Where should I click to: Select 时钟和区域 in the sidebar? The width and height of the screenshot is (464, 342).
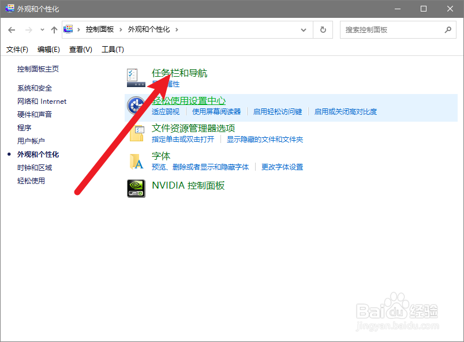[35, 167]
